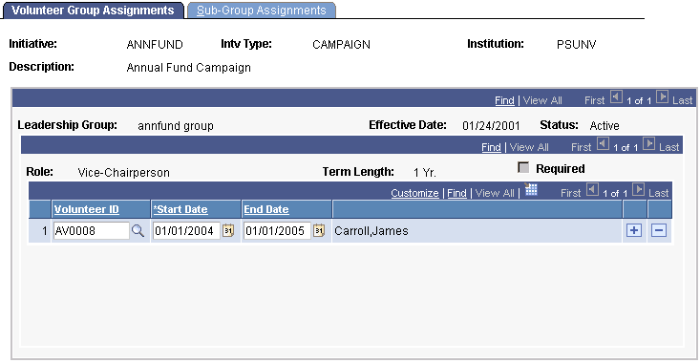Click Find link in volunteer grid header
Screen dimensions: 700x363
pyautogui.click(x=456, y=193)
